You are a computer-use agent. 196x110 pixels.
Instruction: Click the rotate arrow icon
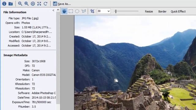46,4
